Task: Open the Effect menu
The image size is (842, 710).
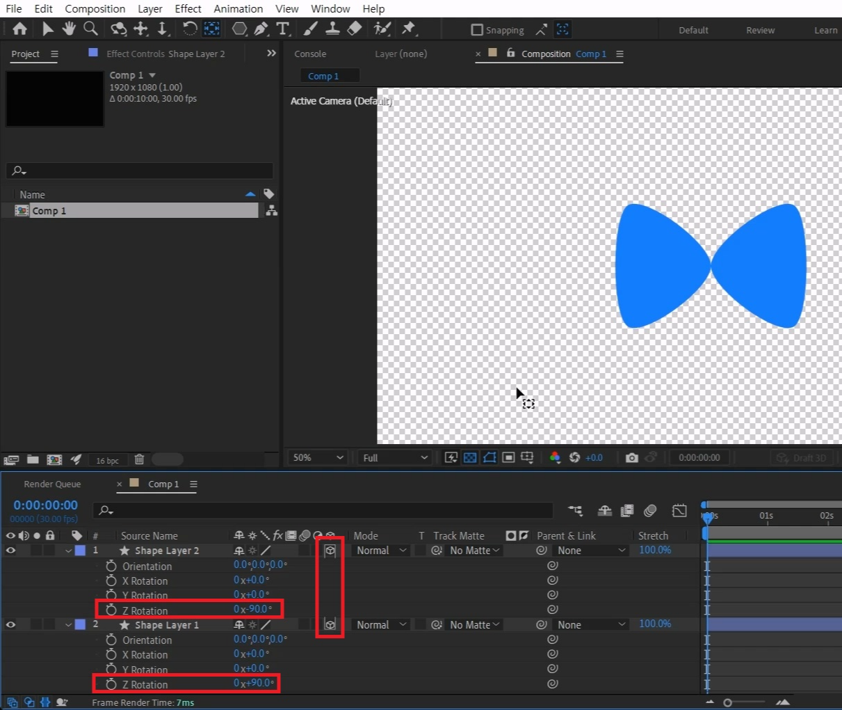Action: tap(188, 8)
